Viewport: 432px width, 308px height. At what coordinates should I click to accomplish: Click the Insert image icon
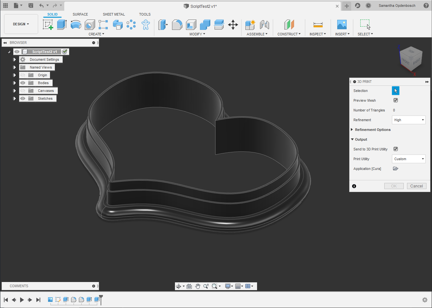point(342,25)
